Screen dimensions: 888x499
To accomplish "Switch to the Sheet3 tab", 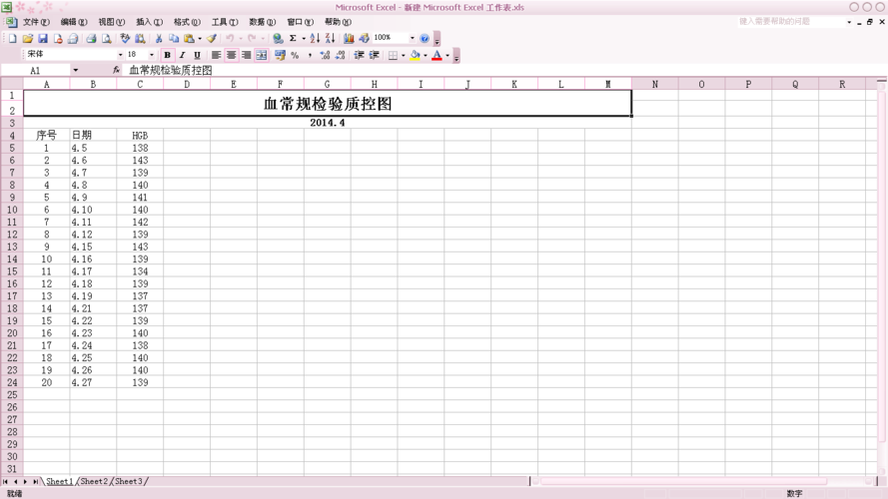I will 129,481.
